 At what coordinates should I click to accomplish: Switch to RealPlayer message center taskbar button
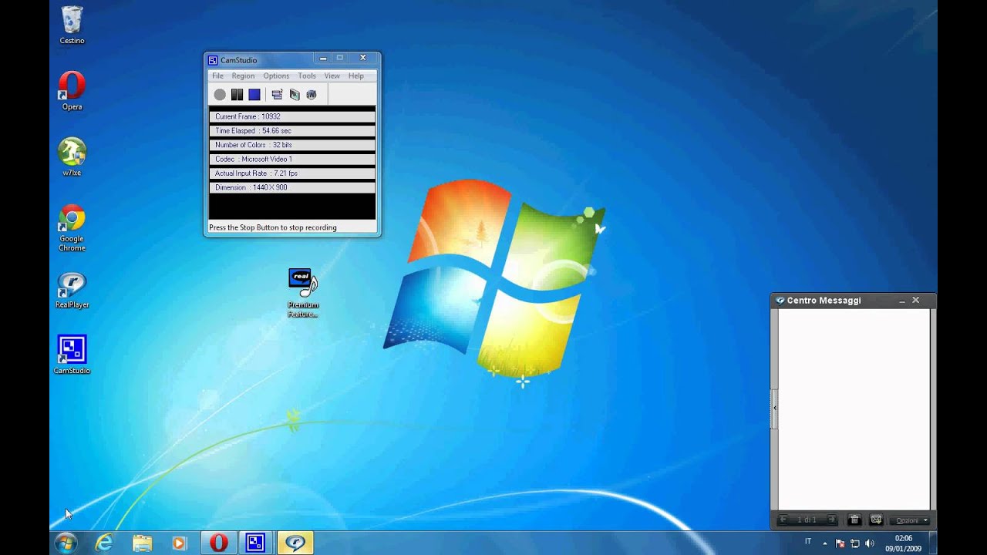295,543
